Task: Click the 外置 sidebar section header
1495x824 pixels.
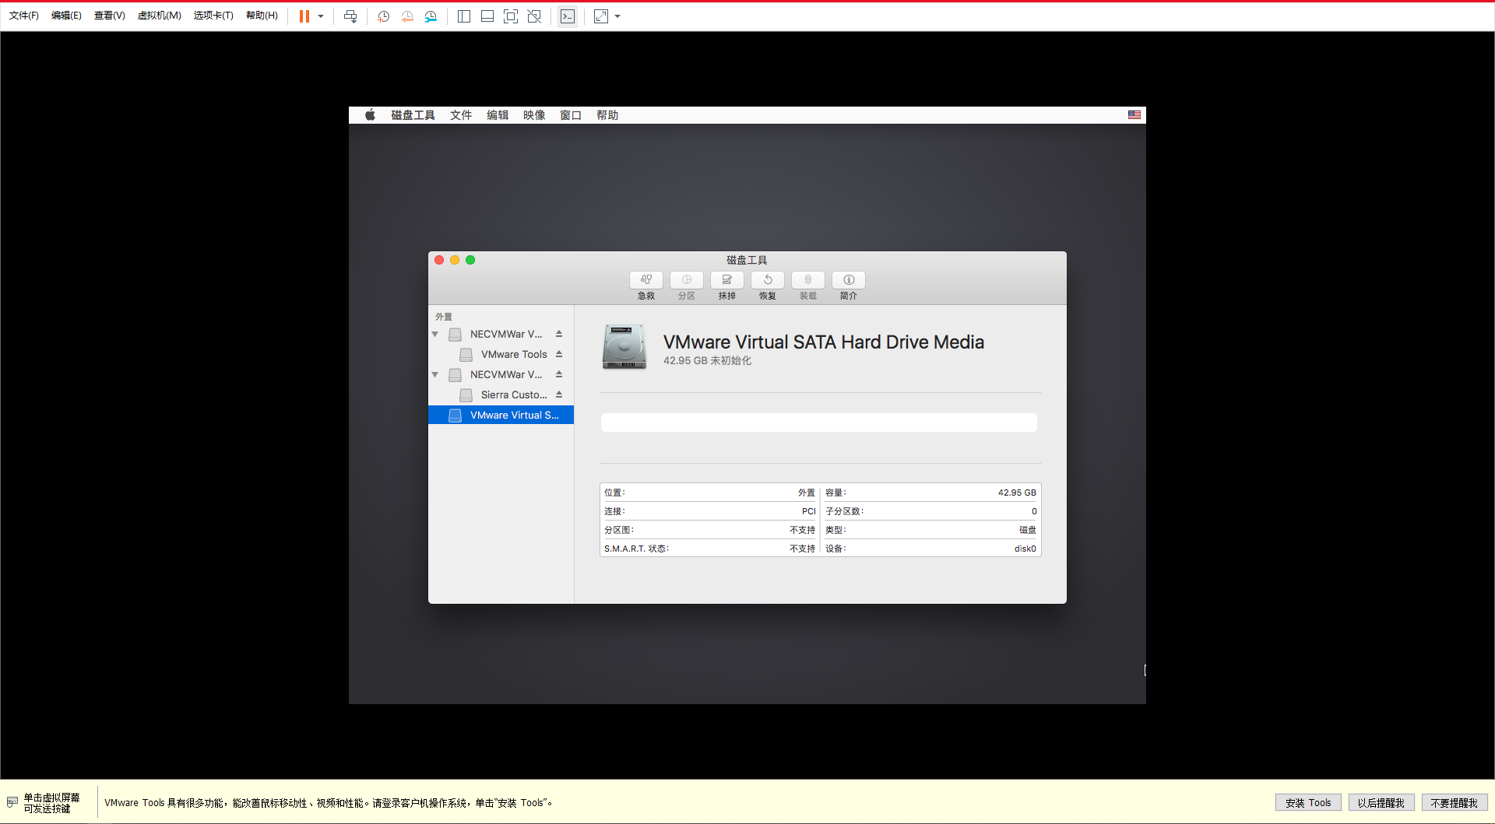Action: (444, 317)
